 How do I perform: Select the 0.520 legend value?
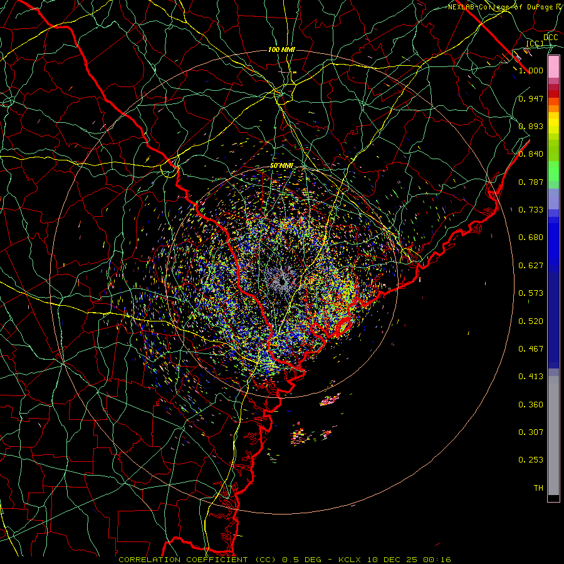click(531, 321)
